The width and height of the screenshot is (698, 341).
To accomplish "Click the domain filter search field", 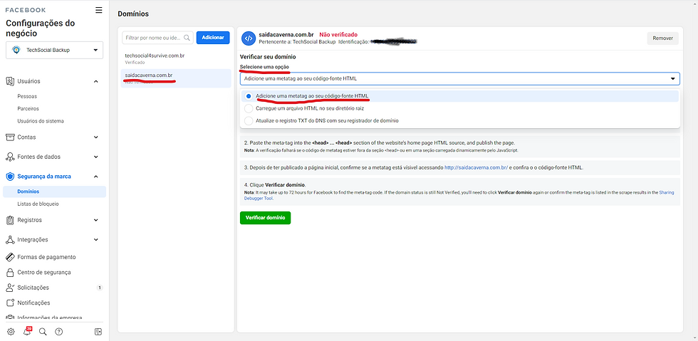I will [x=157, y=38].
